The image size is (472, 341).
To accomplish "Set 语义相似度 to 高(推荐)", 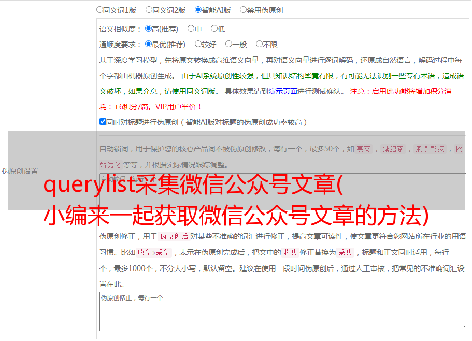I will [x=148, y=29].
